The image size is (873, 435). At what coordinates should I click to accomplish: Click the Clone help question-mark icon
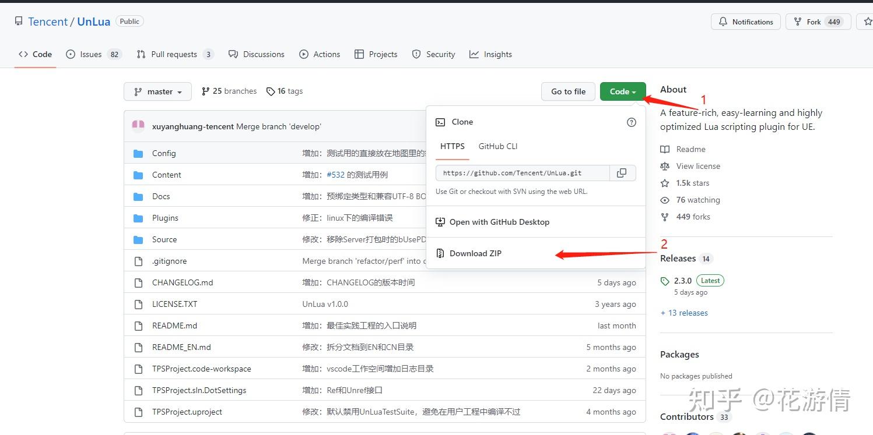pos(631,122)
